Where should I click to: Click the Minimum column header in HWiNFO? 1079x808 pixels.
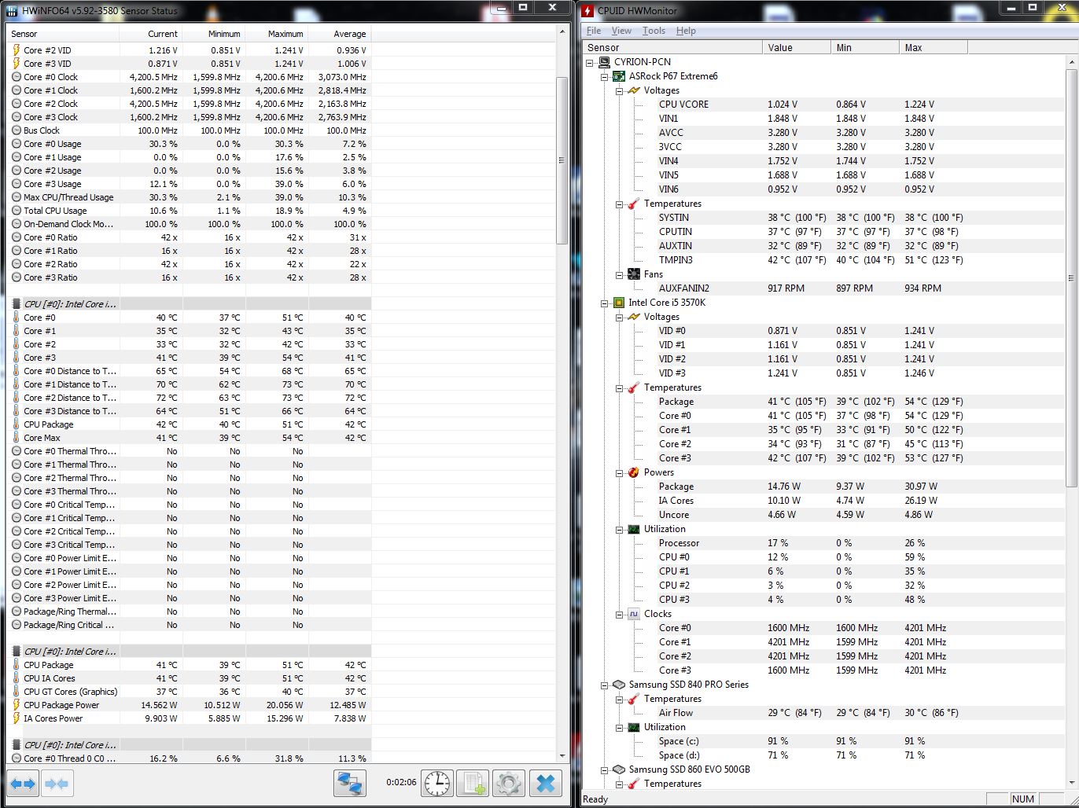[214, 34]
